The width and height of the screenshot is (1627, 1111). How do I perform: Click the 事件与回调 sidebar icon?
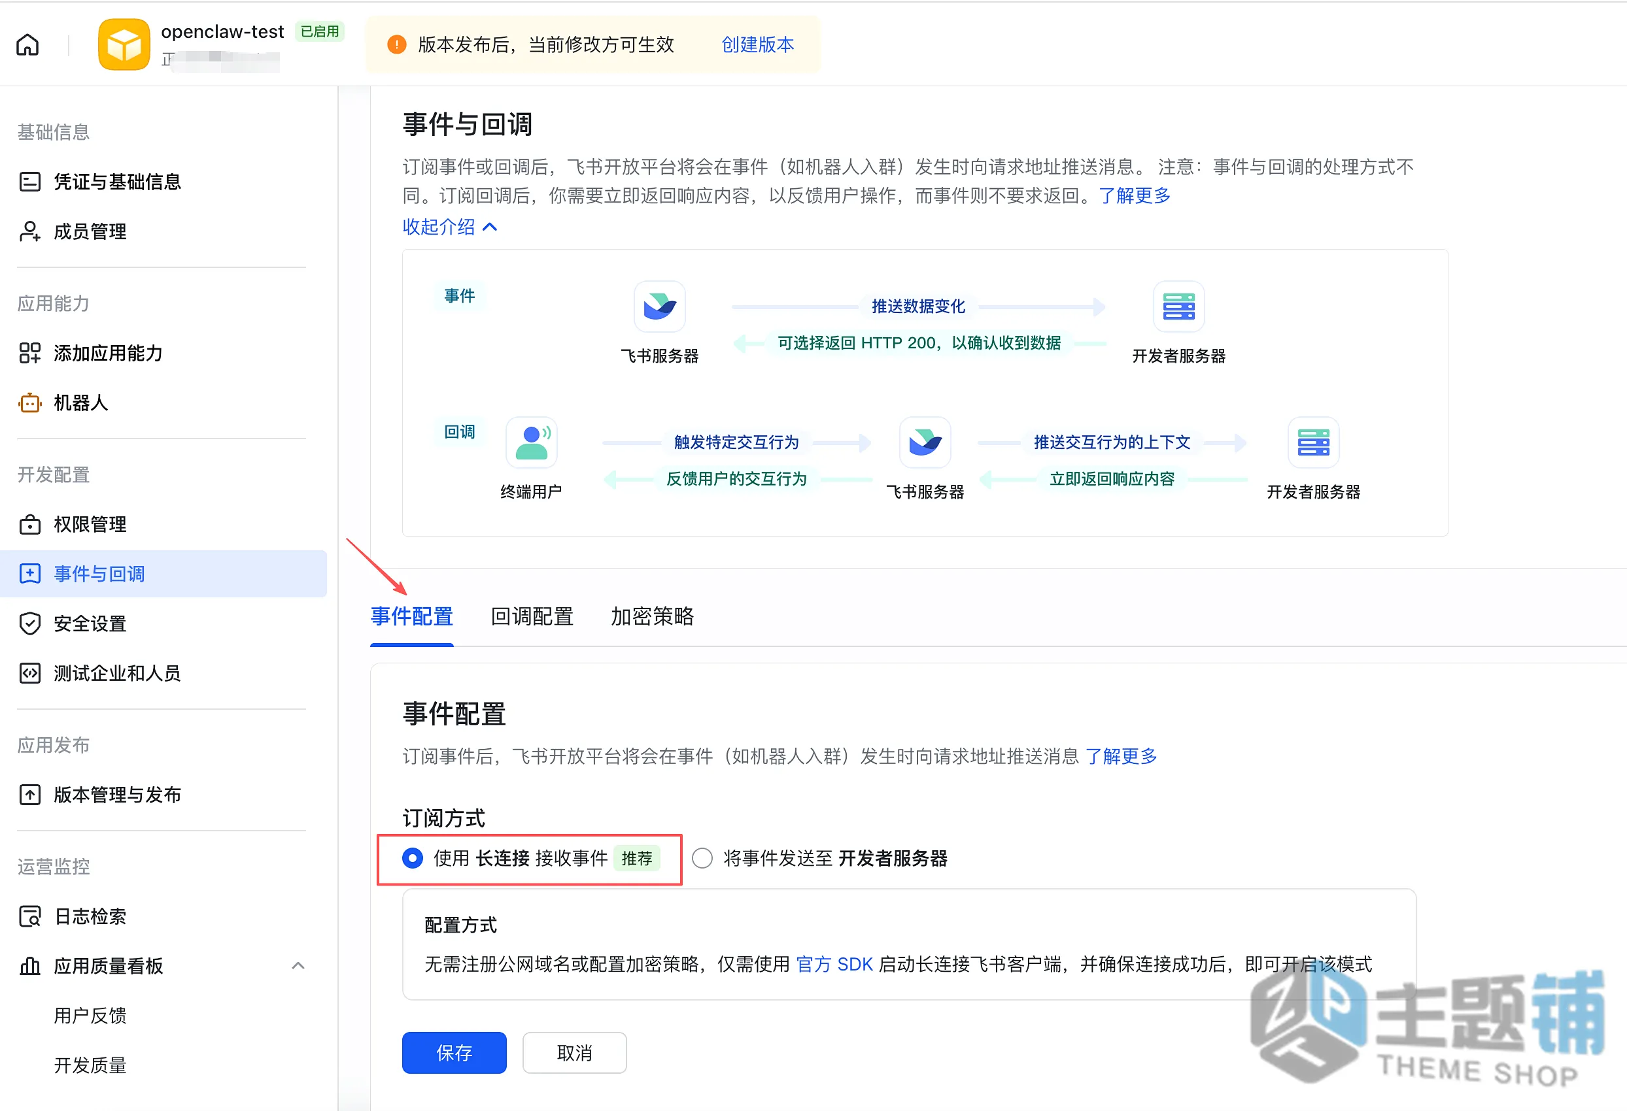click(29, 574)
